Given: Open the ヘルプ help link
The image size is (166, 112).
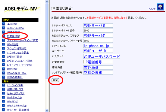Looking at the screenshot, I should click(152, 9).
